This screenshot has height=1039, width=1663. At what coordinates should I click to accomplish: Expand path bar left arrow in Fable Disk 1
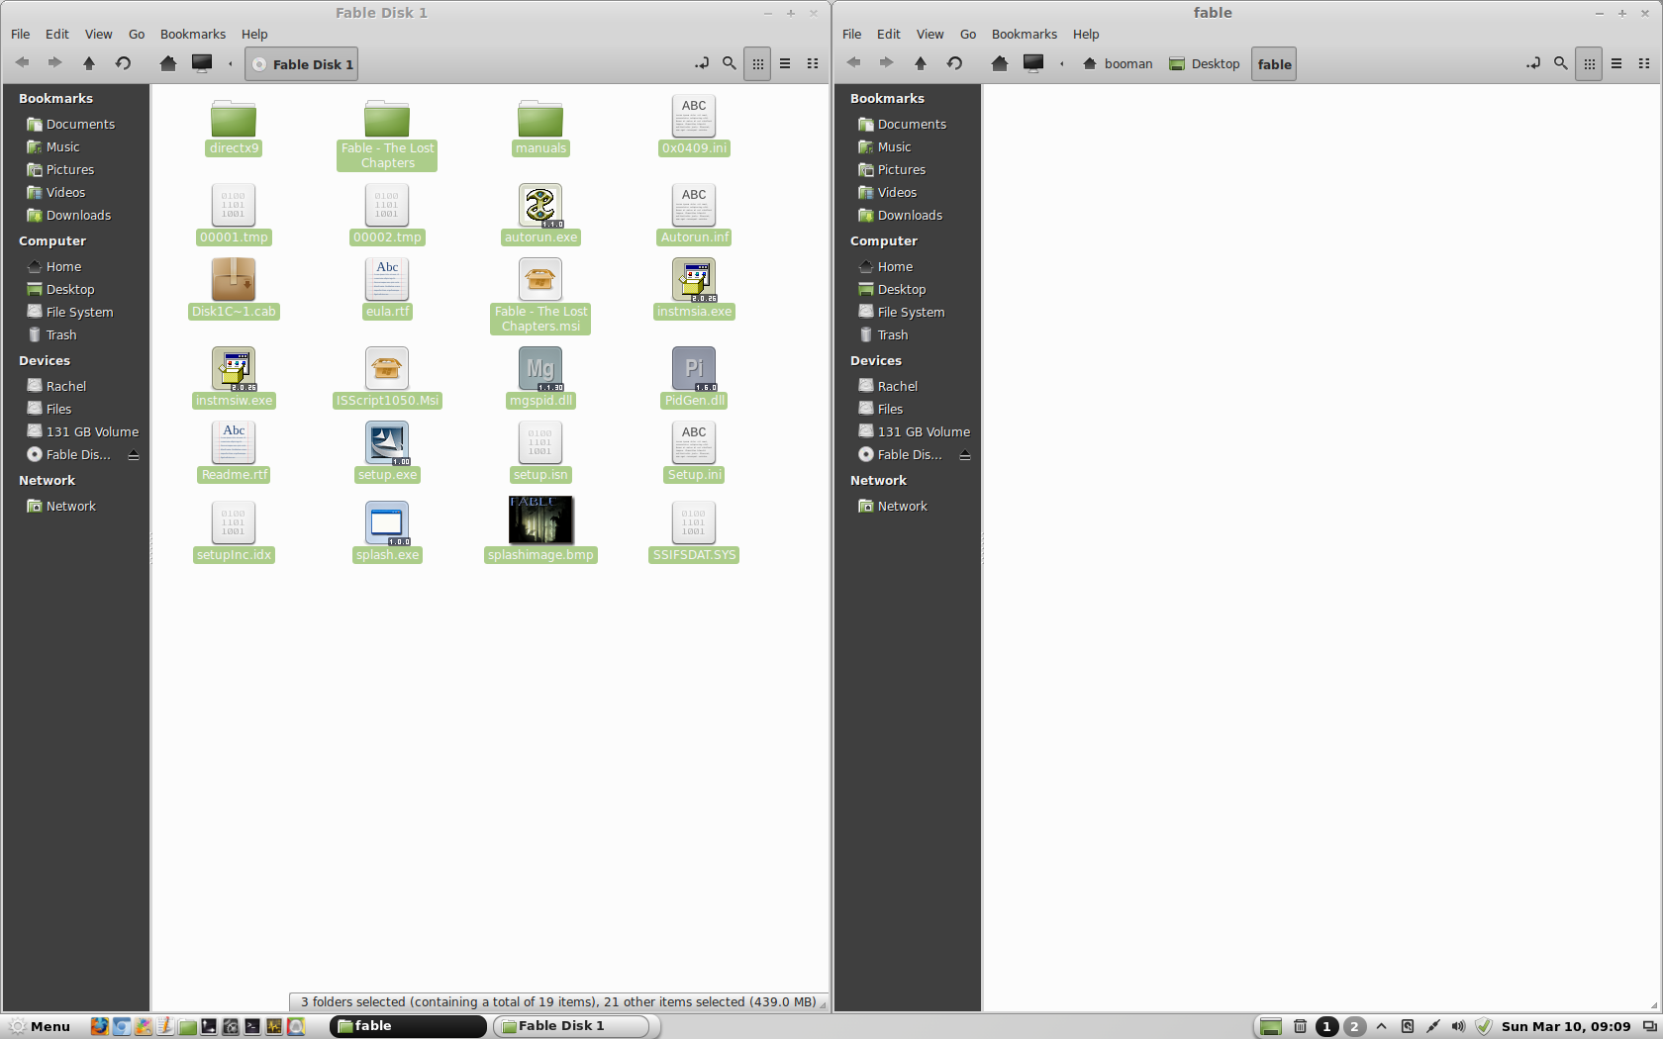click(231, 64)
